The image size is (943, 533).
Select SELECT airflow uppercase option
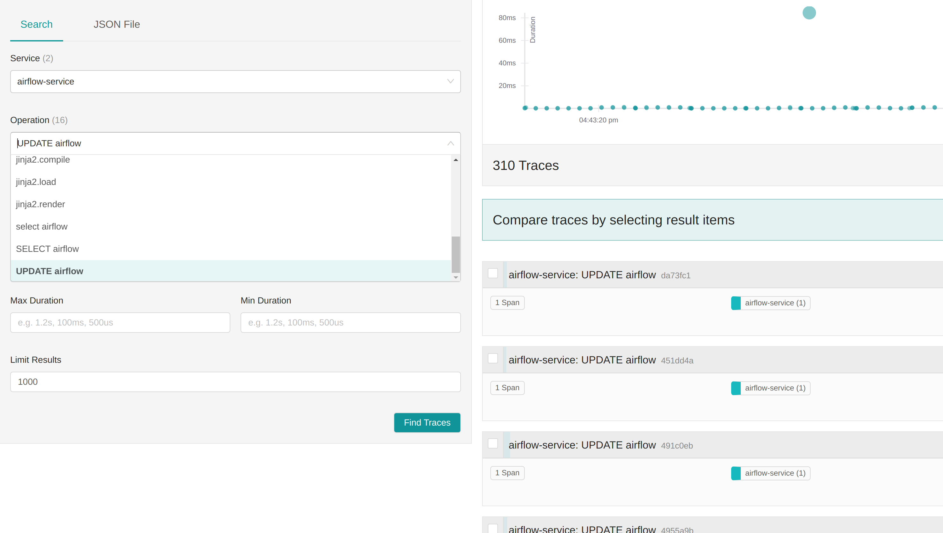[x=47, y=249]
